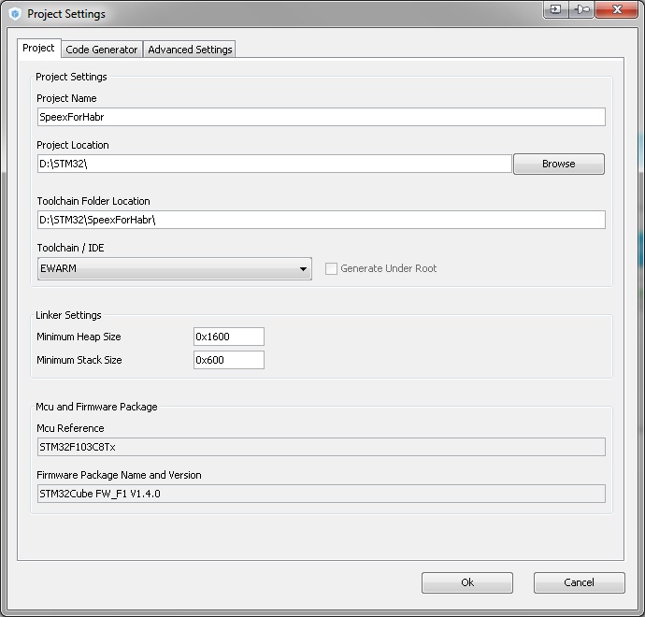The image size is (645, 617).
Task: Click the Toolchain Folder Location field
Action: click(x=322, y=220)
